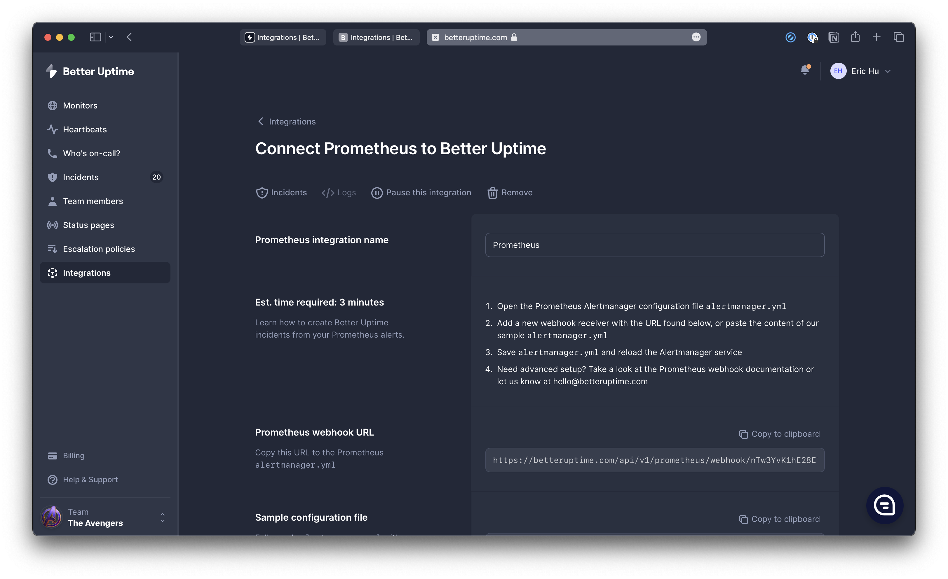Close the betteruptime.com tab
948x579 pixels.
click(x=435, y=37)
